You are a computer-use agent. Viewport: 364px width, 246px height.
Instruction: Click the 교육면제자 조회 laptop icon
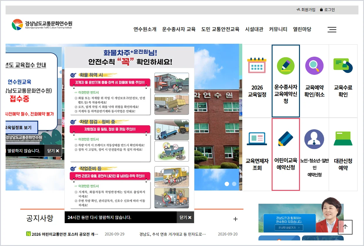pos(257,139)
